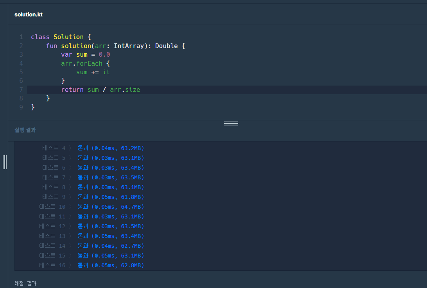Click line number 9 in the gutter
427x288 pixels.
point(21,107)
